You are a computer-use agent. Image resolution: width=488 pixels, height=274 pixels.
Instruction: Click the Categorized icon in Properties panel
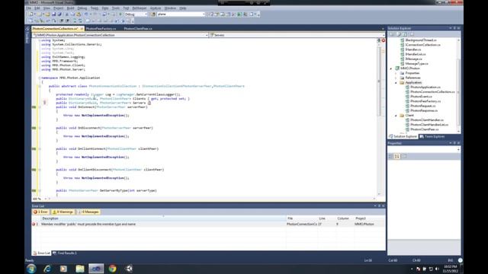click(391, 156)
